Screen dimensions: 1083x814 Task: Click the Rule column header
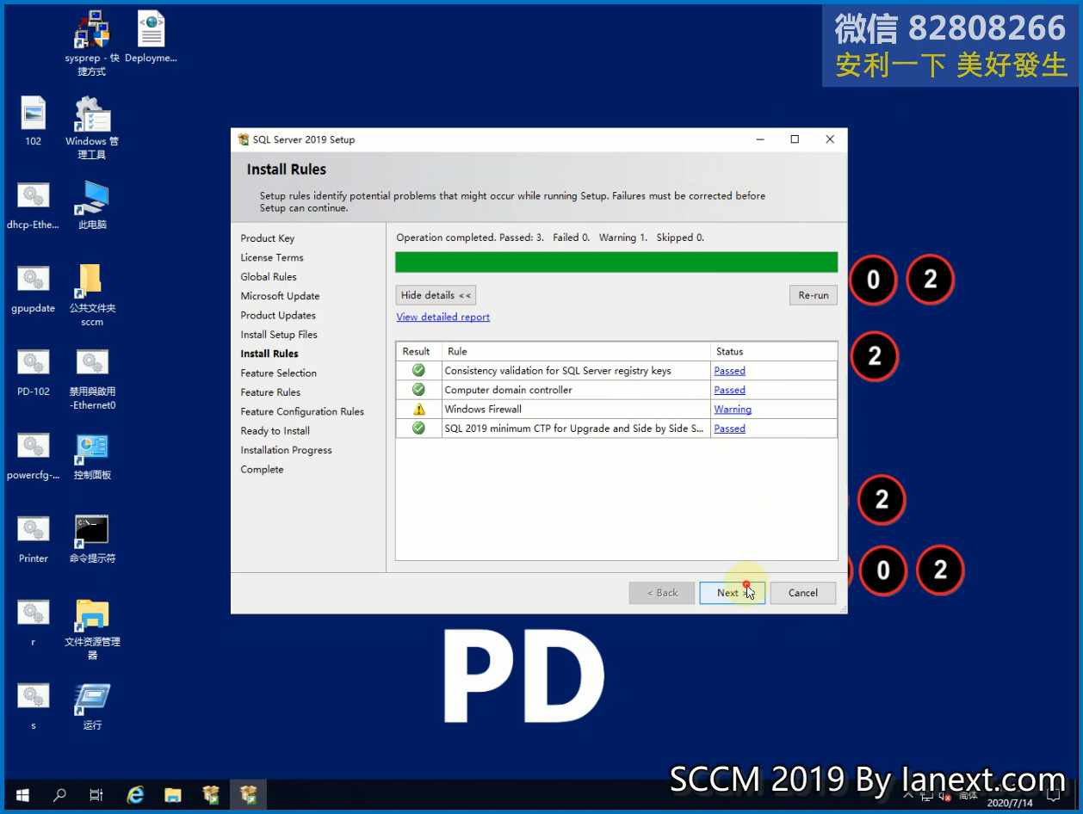576,351
